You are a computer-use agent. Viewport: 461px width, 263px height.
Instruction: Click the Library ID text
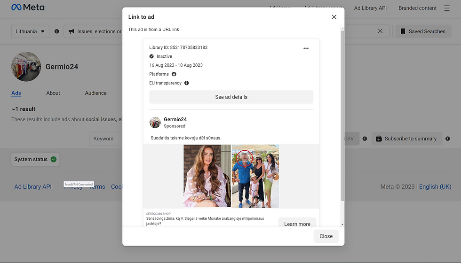[x=178, y=47]
